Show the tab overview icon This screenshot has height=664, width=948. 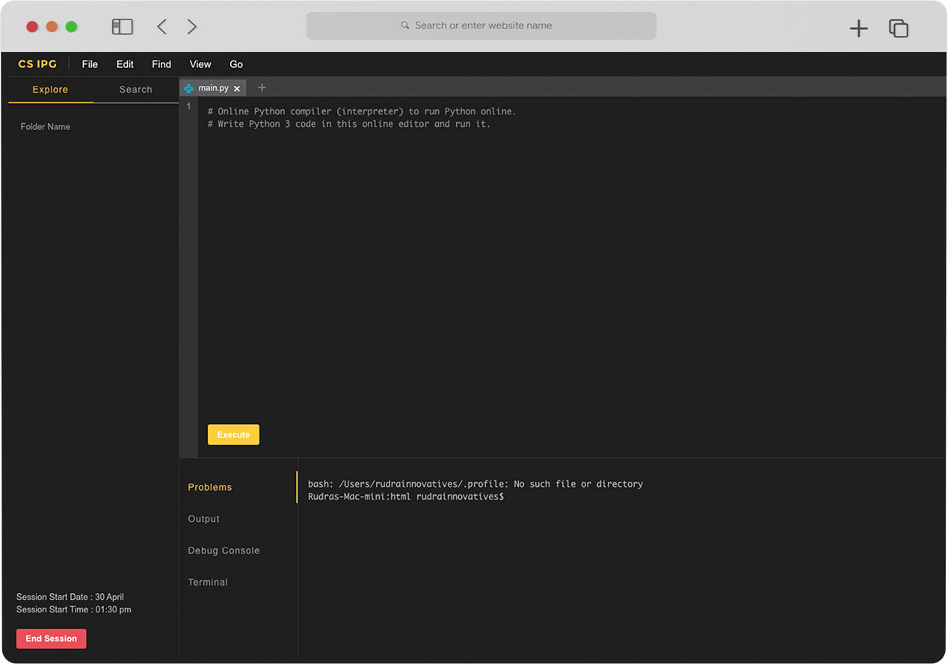coord(898,28)
